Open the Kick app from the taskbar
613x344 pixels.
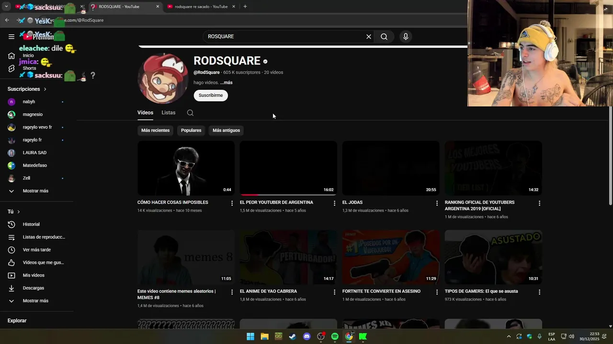point(363,336)
